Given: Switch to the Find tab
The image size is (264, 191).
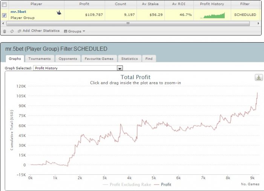Looking at the screenshot, I should (x=149, y=59).
